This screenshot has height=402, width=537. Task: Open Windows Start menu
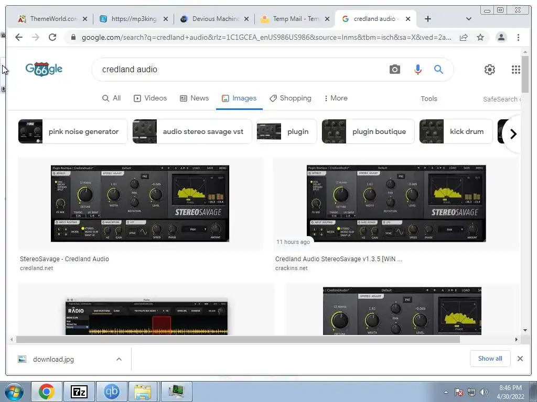click(x=14, y=392)
